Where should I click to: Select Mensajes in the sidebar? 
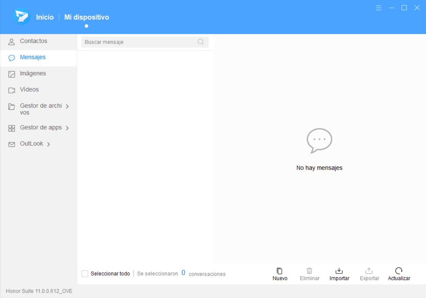(33, 57)
